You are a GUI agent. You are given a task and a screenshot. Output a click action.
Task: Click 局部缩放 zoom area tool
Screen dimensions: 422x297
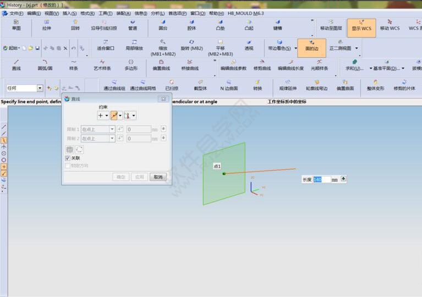click(x=134, y=45)
